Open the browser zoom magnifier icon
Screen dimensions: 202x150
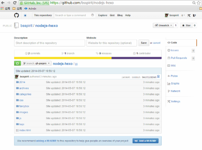click(x=194, y=3)
